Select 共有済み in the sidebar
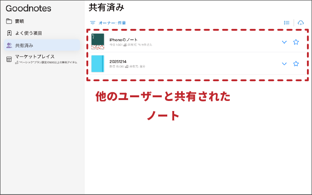The width and height of the screenshot is (312, 195). coord(42,45)
